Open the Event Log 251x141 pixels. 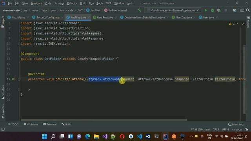tap(236, 124)
